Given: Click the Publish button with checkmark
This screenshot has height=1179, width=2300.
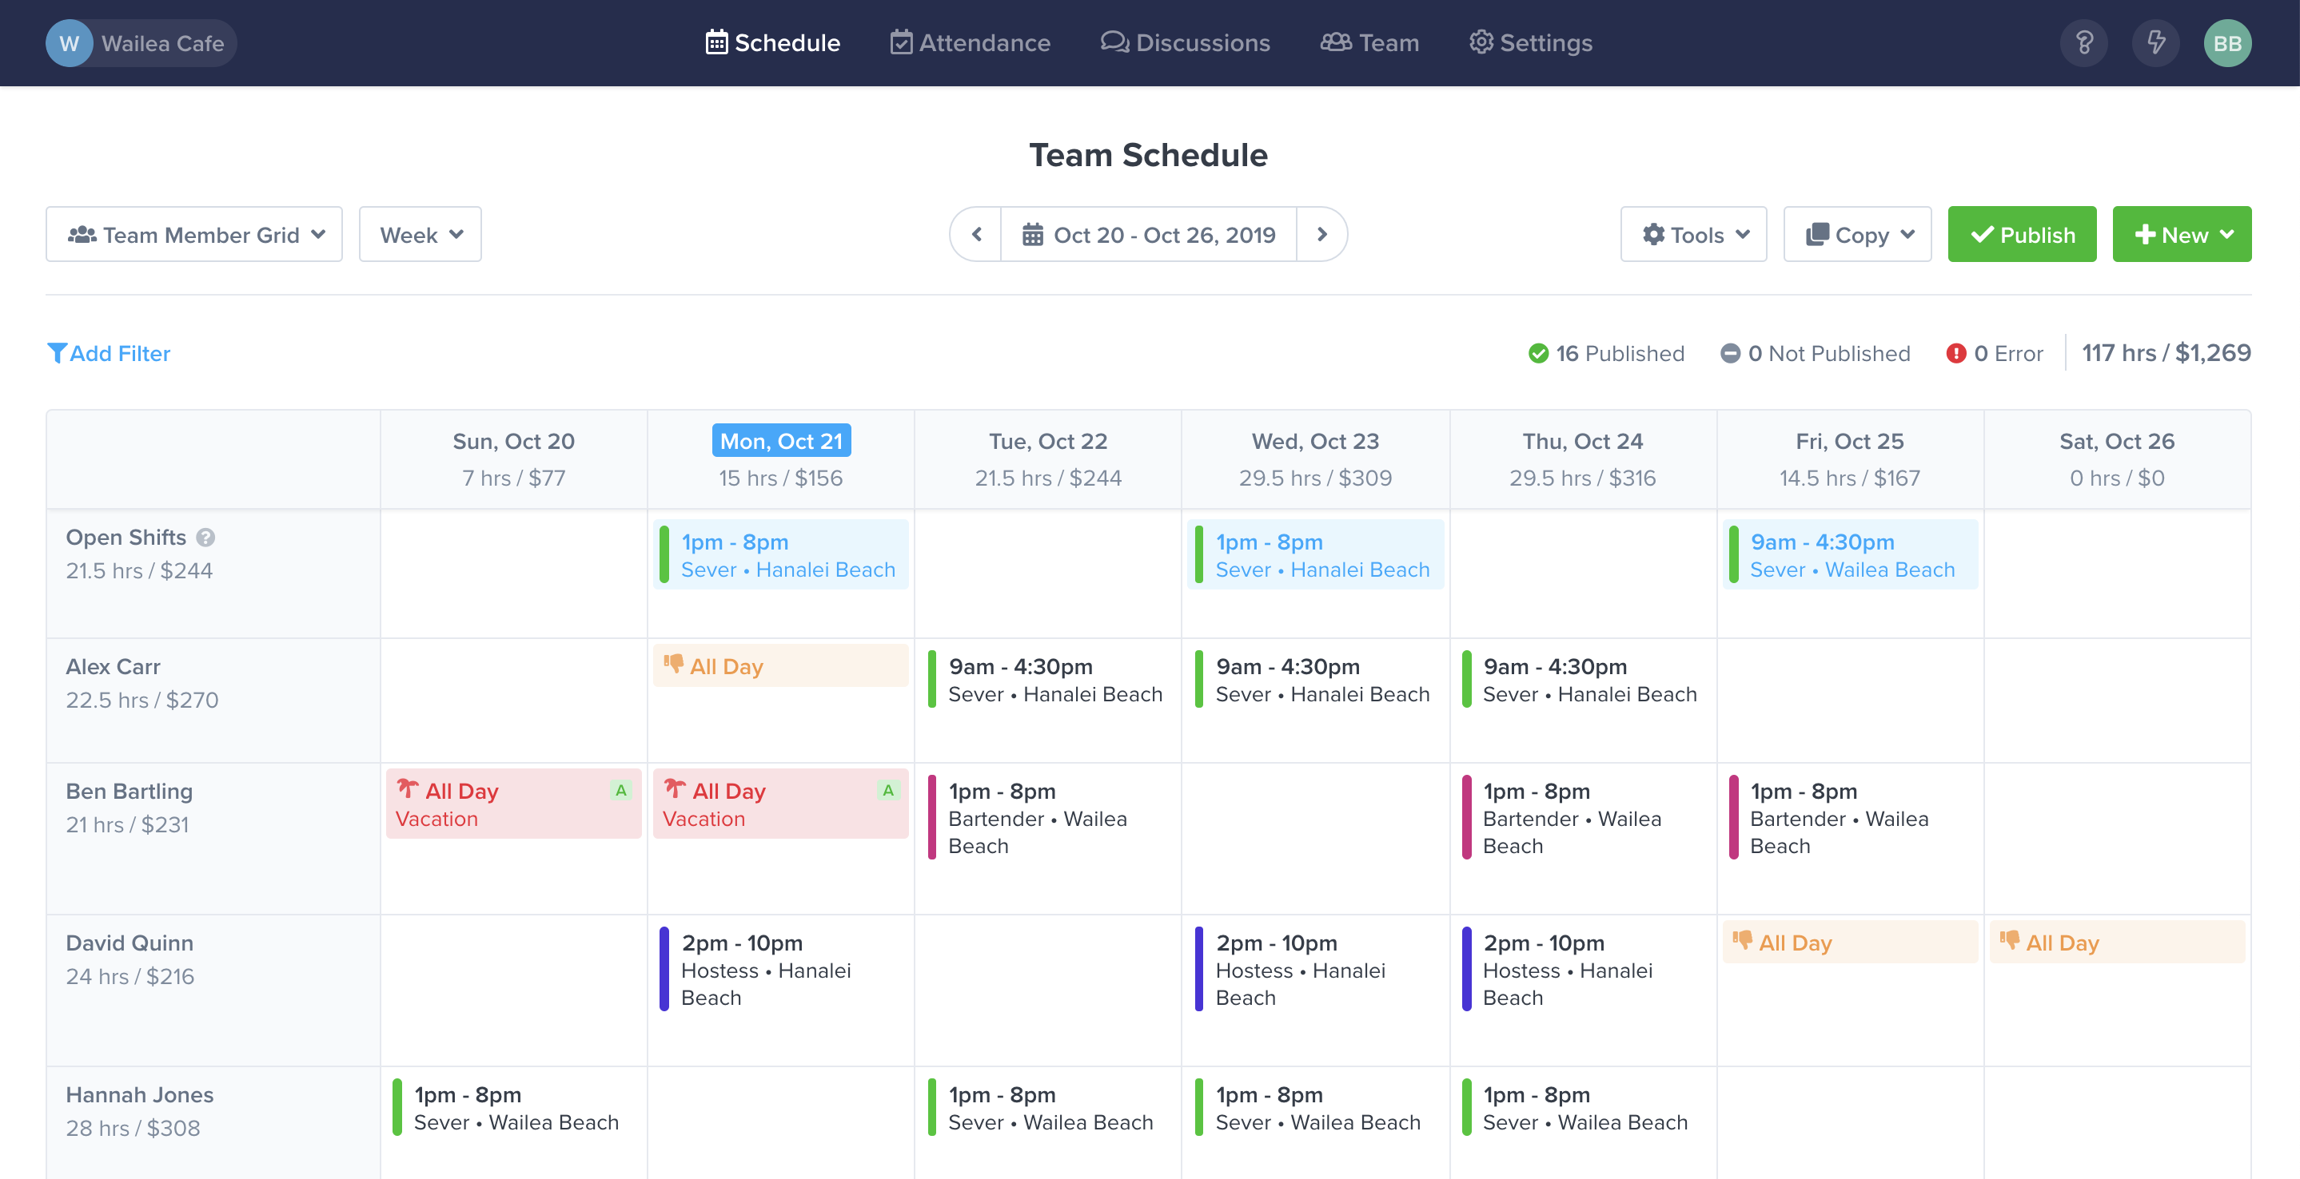Looking at the screenshot, I should pos(2022,233).
